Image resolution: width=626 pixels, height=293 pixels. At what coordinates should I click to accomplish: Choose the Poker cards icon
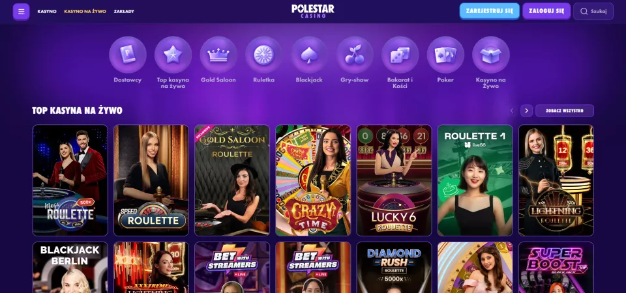445,55
